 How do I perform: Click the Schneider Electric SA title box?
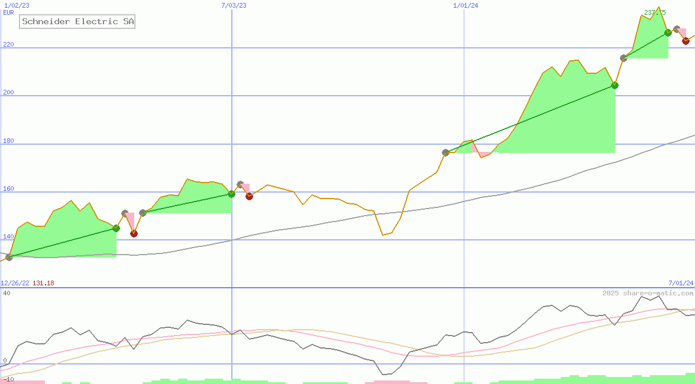(x=77, y=22)
